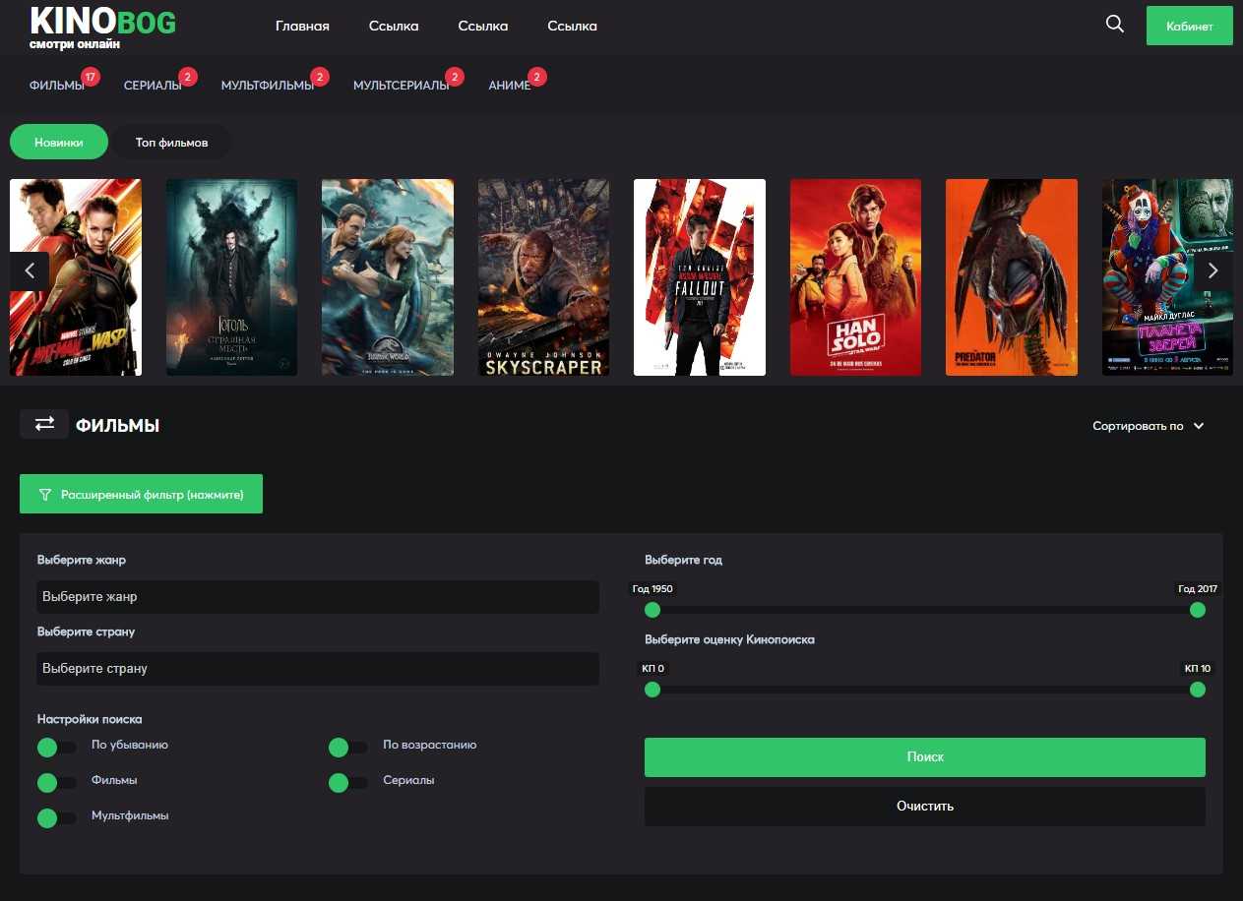Viewport: 1243px width, 901px height.
Task: Open the Han Solo movie poster
Action: [x=855, y=277]
